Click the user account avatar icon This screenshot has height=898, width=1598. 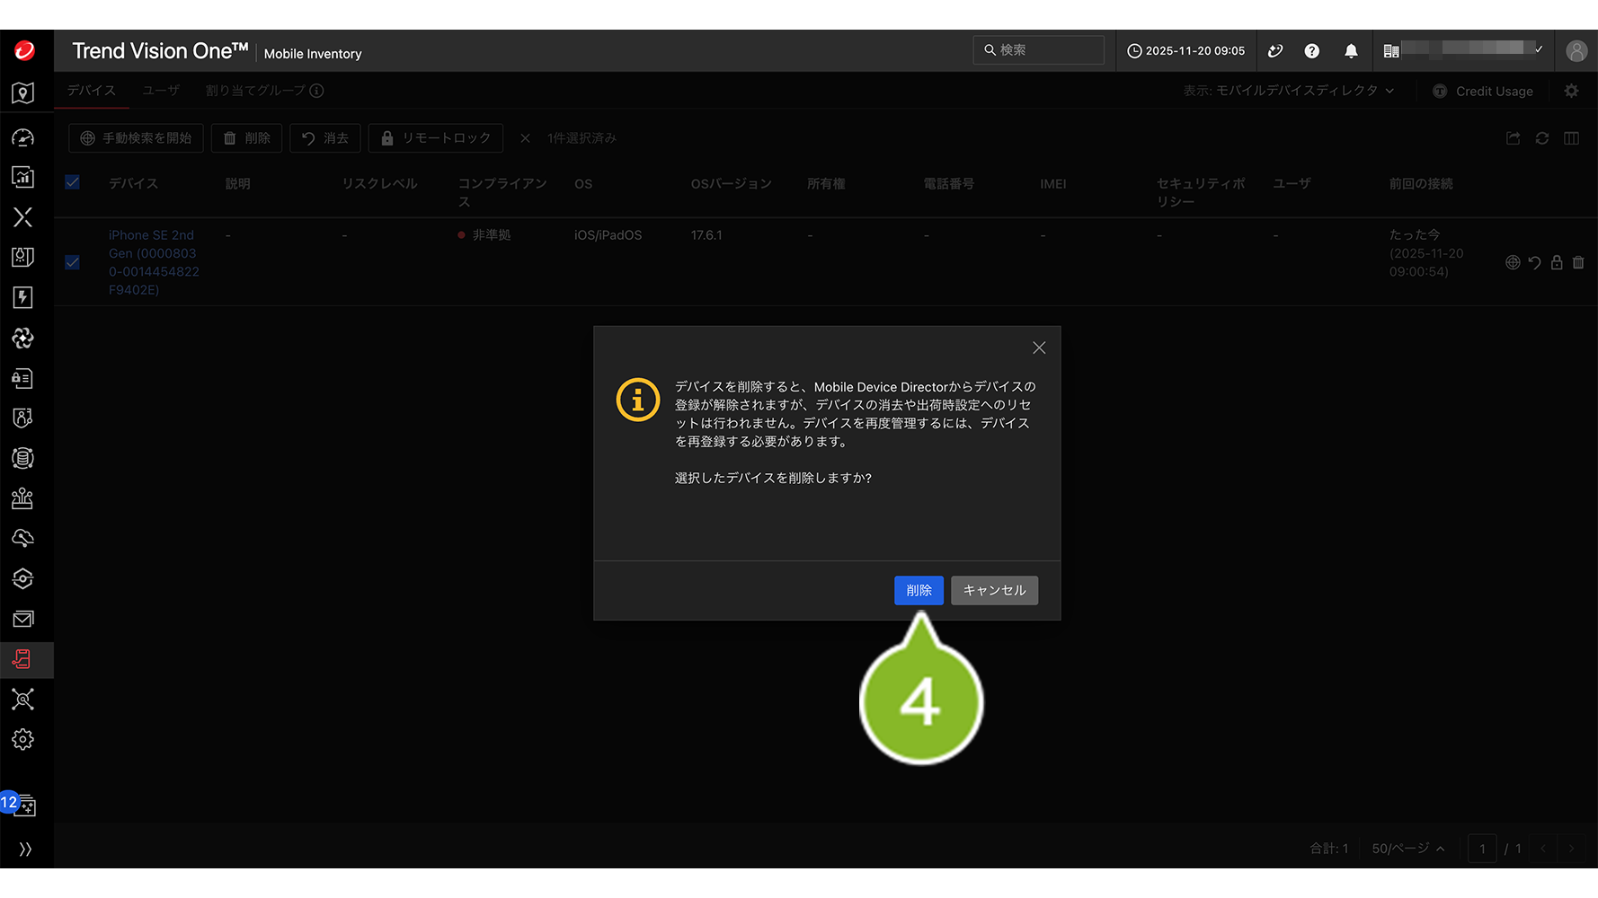click(1576, 51)
